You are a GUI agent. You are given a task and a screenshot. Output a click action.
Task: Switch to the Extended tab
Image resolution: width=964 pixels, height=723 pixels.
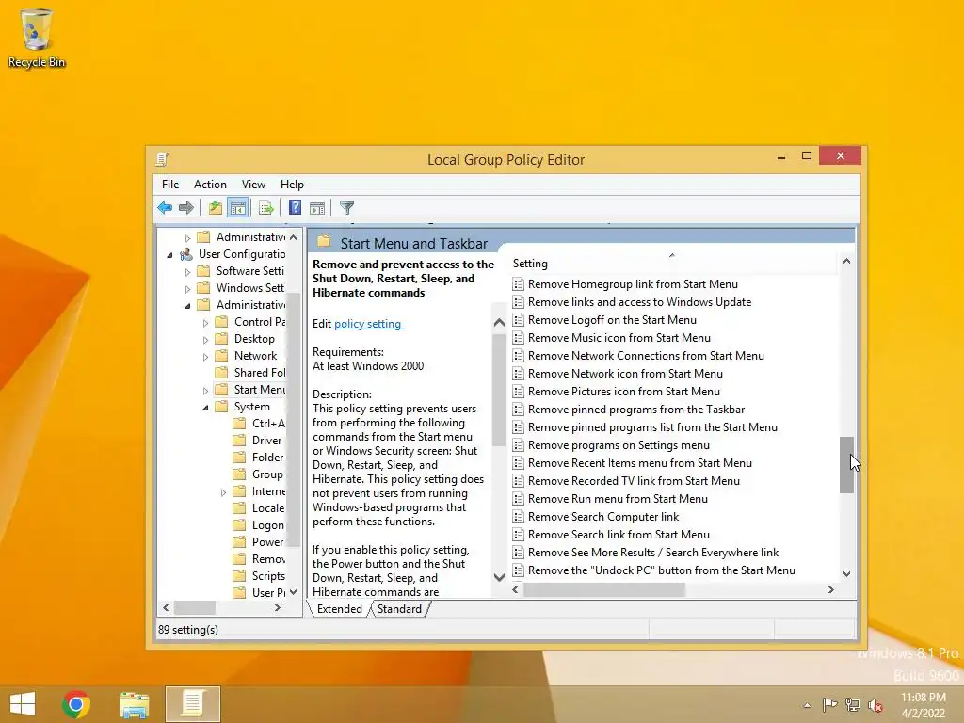tap(339, 609)
